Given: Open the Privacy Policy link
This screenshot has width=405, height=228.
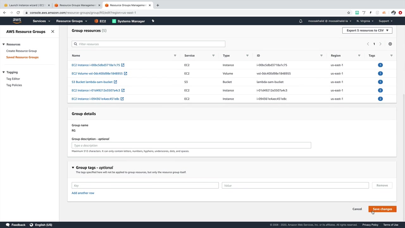Looking at the screenshot, I should point(370,225).
